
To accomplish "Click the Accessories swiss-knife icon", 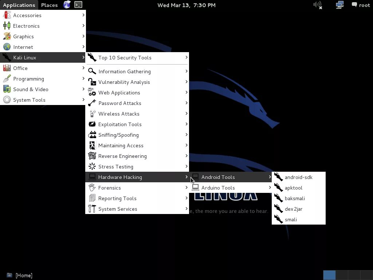I will click(7, 15).
